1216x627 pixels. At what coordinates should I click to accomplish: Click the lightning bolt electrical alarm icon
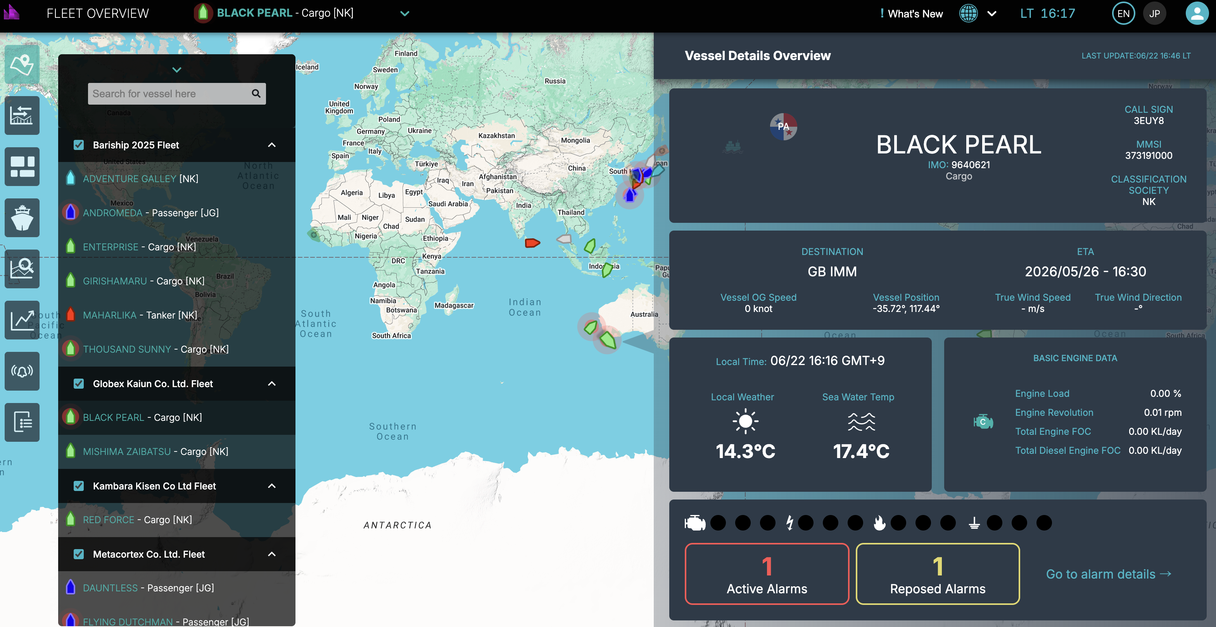[790, 523]
